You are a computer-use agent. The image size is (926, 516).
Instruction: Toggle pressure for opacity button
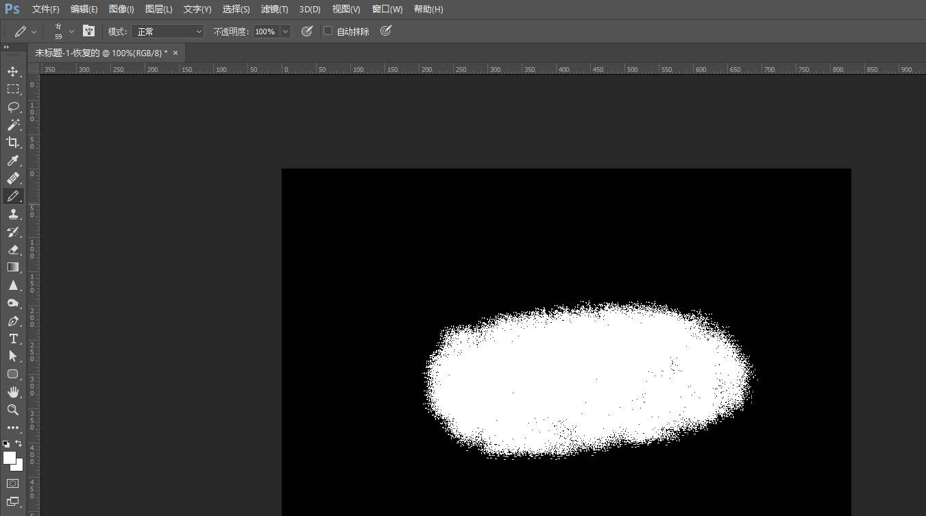(x=307, y=32)
